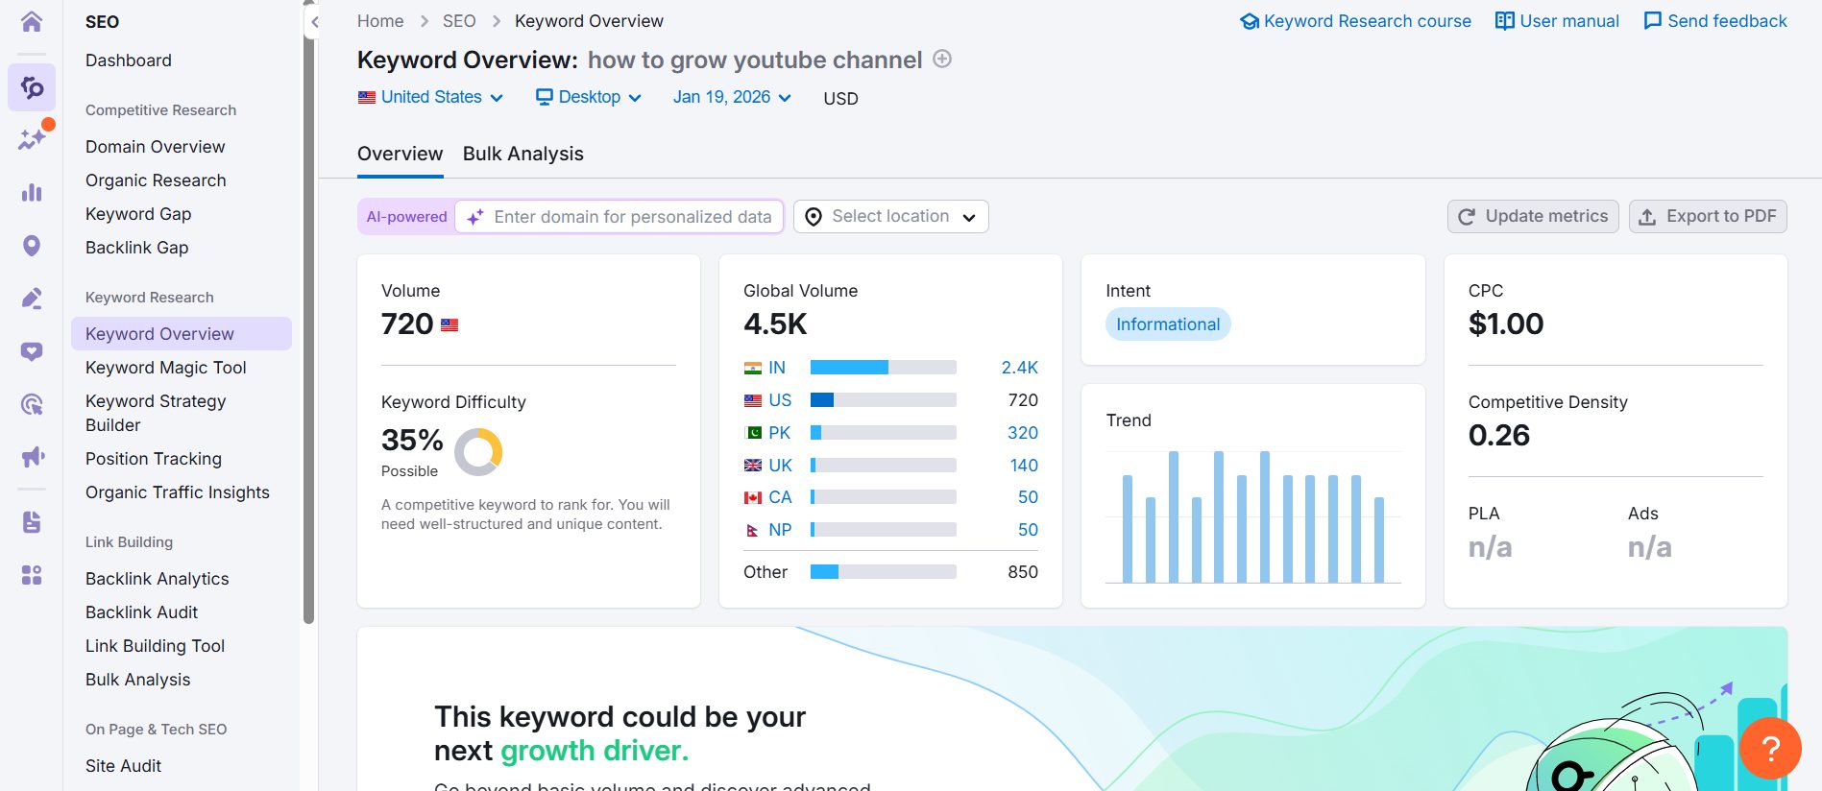Open the App Center grid icon in rail

(x=32, y=575)
